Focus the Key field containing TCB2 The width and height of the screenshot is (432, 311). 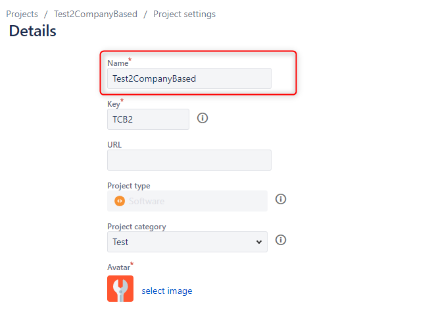[148, 119]
